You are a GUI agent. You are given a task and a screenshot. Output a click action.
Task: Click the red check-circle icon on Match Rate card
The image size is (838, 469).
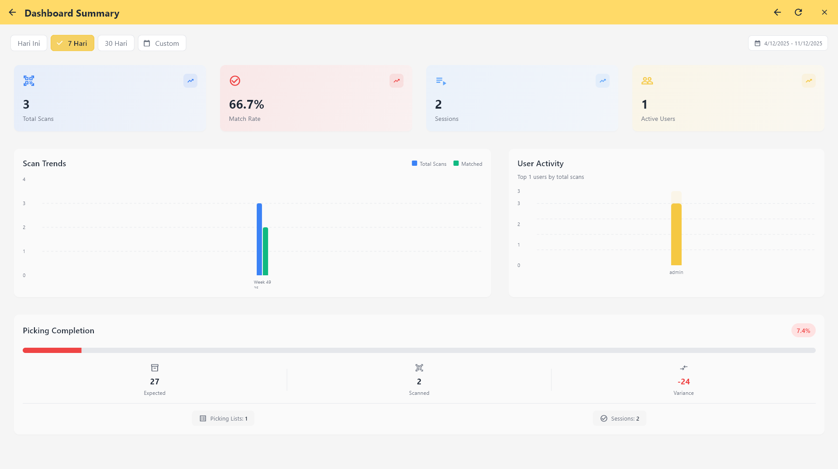235,81
